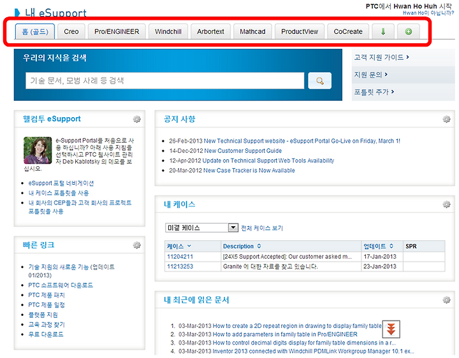The image size is (459, 358).
Task: Open 교육 과정 찾기 link
Action: point(47,324)
